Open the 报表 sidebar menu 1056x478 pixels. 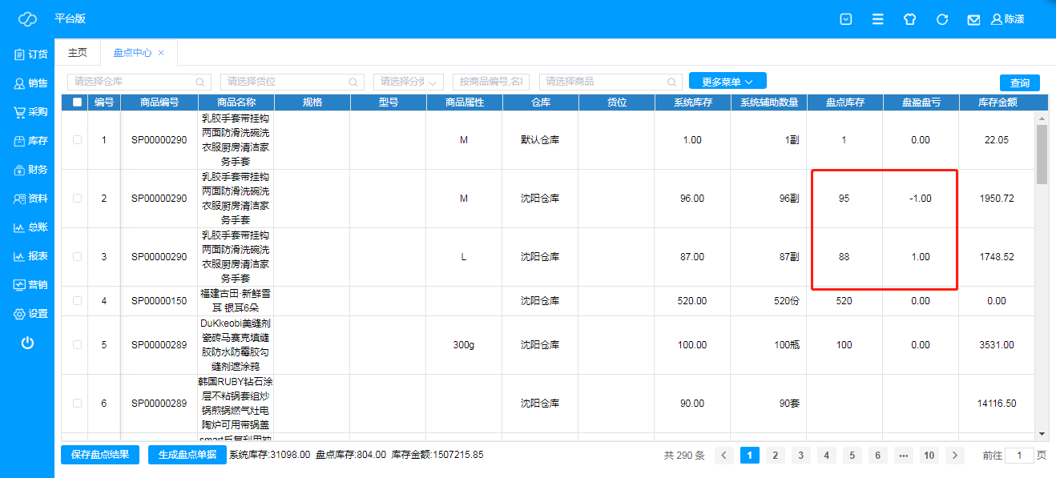click(30, 256)
